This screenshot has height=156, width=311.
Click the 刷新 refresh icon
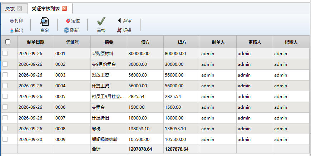(x=66, y=30)
